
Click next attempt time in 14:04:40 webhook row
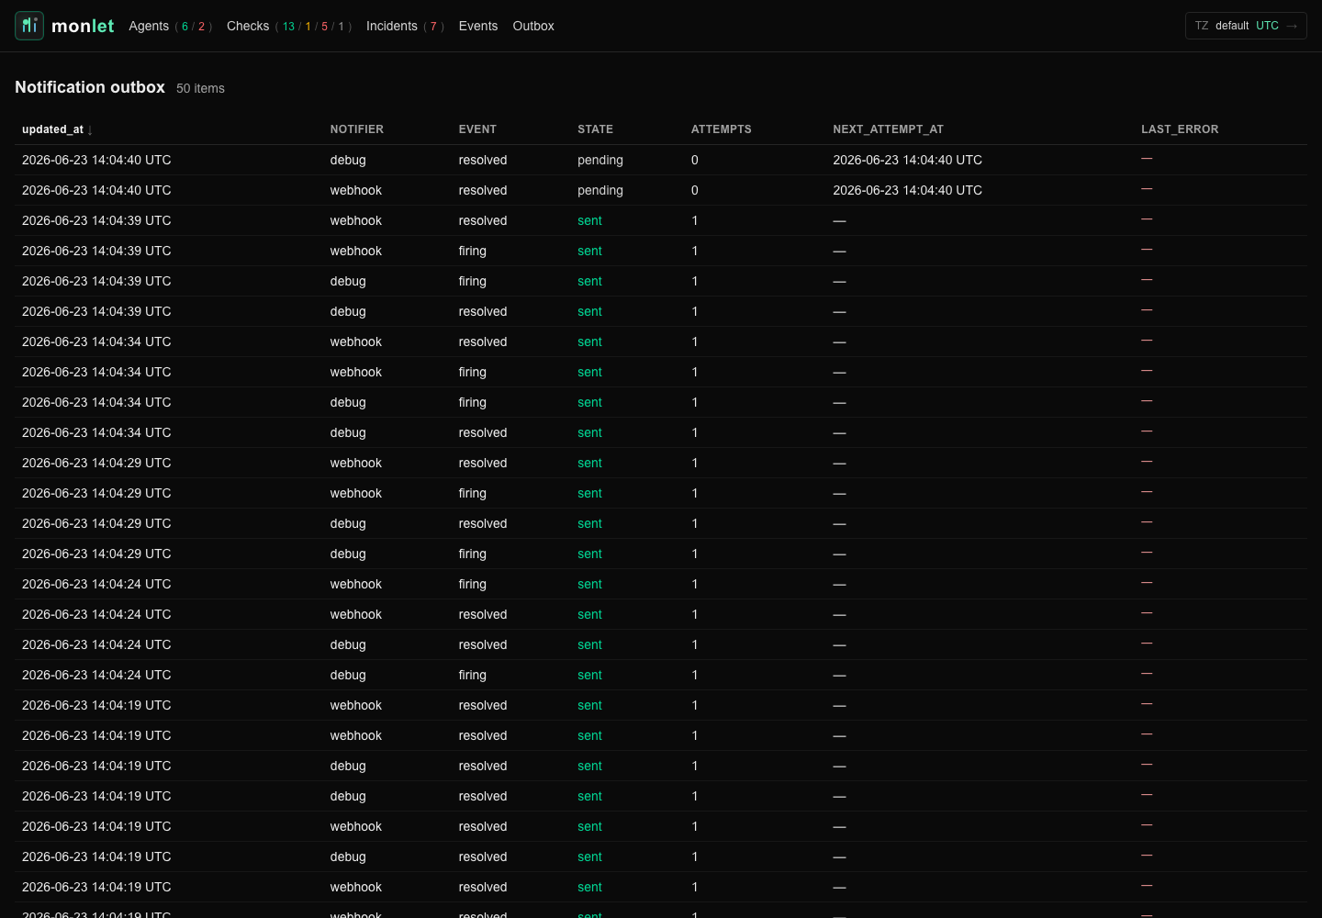point(907,190)
